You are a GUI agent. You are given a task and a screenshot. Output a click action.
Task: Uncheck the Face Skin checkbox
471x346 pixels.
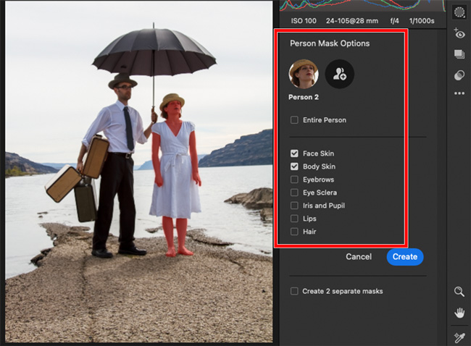click(294, 153)
